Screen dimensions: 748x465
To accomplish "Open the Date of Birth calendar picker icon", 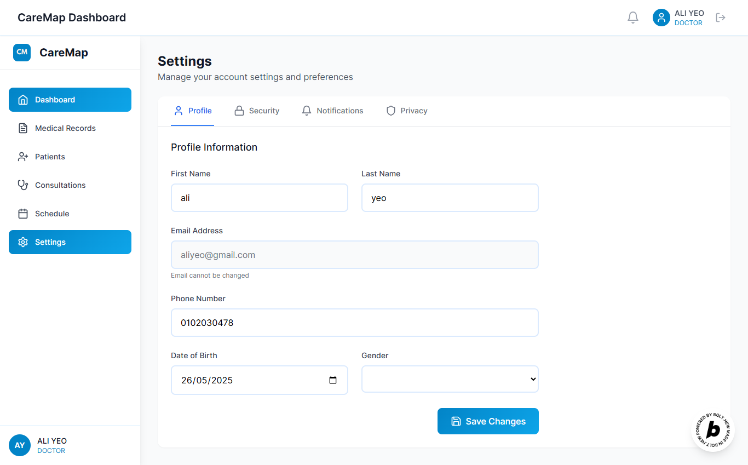I will click(333, 380).
